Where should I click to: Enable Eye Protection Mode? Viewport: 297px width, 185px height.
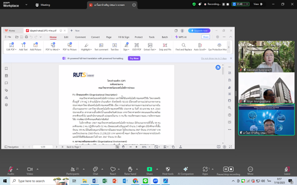[218, 46]
